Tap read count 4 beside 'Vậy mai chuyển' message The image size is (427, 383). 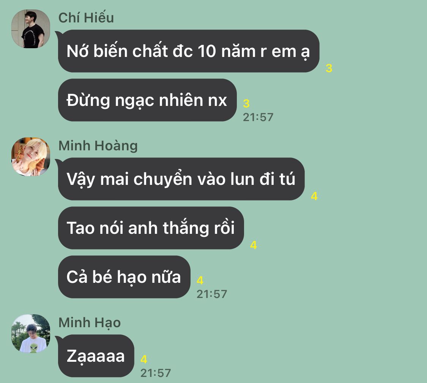click(x=314, y=196)
